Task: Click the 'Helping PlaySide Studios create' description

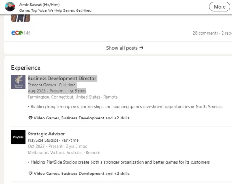Action: tap(119, 162)
